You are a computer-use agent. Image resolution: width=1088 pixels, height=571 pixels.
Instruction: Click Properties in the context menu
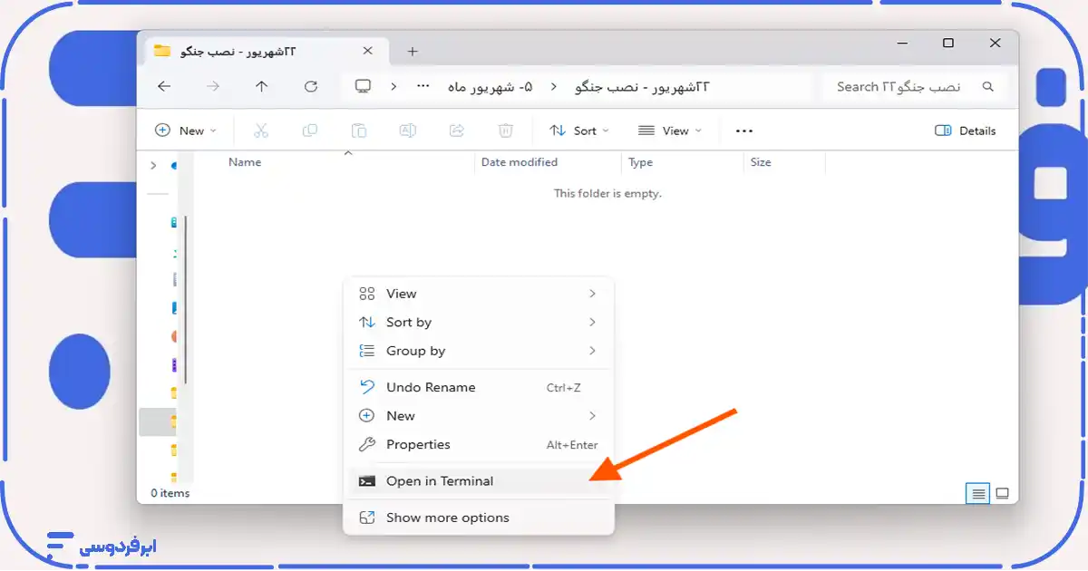418,444
